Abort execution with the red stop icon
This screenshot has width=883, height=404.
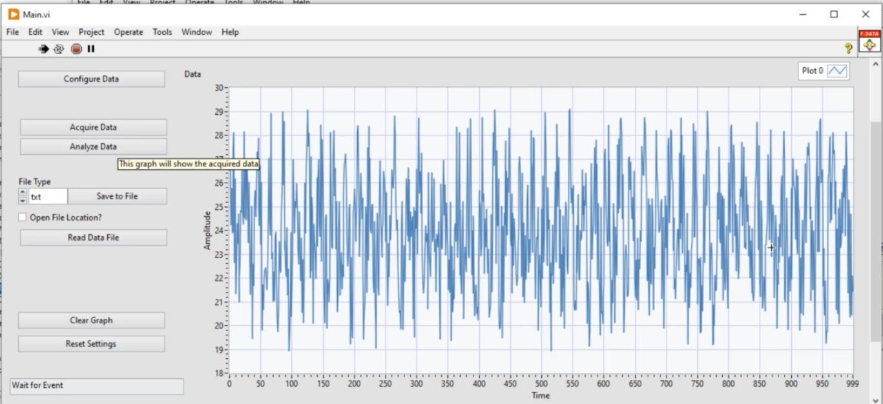[76, 48]
